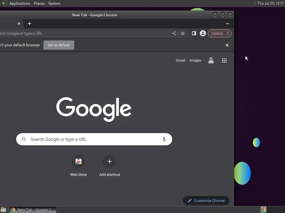
Task: Open the System menu
Action: point(54,3)
